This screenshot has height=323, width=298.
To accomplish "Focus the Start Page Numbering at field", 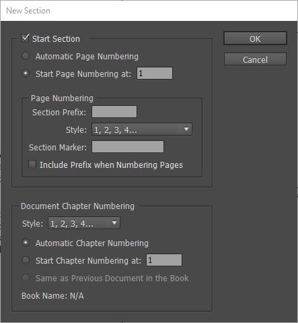I will point(155,74).
